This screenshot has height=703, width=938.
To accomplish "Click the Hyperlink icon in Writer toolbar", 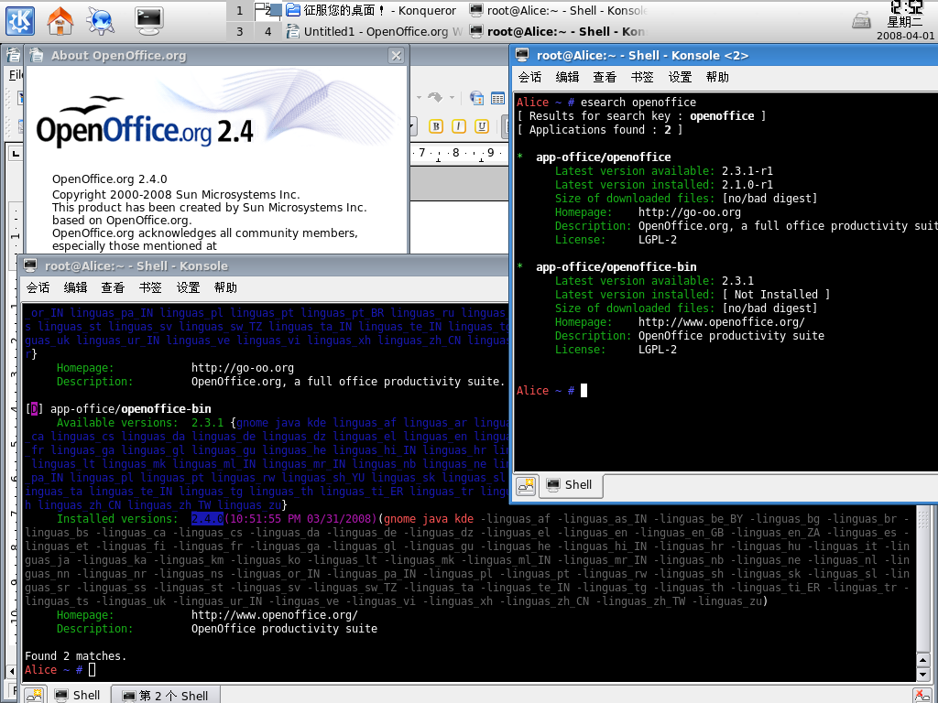I will point(476,98).
